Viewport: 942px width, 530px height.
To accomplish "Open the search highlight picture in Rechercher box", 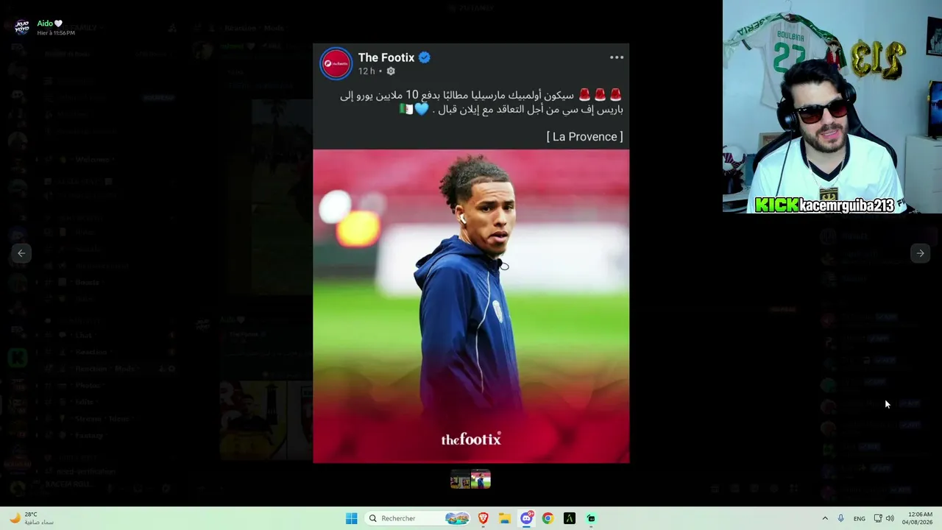I will [457, 518].
